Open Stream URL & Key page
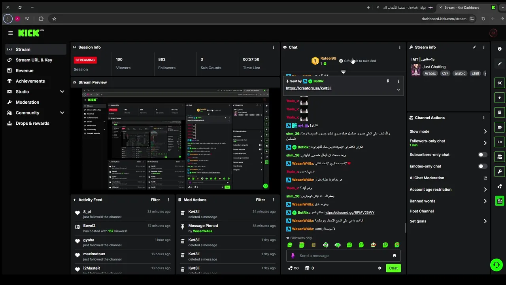Viewport: 506px width, 285px height. coord(36,60)
